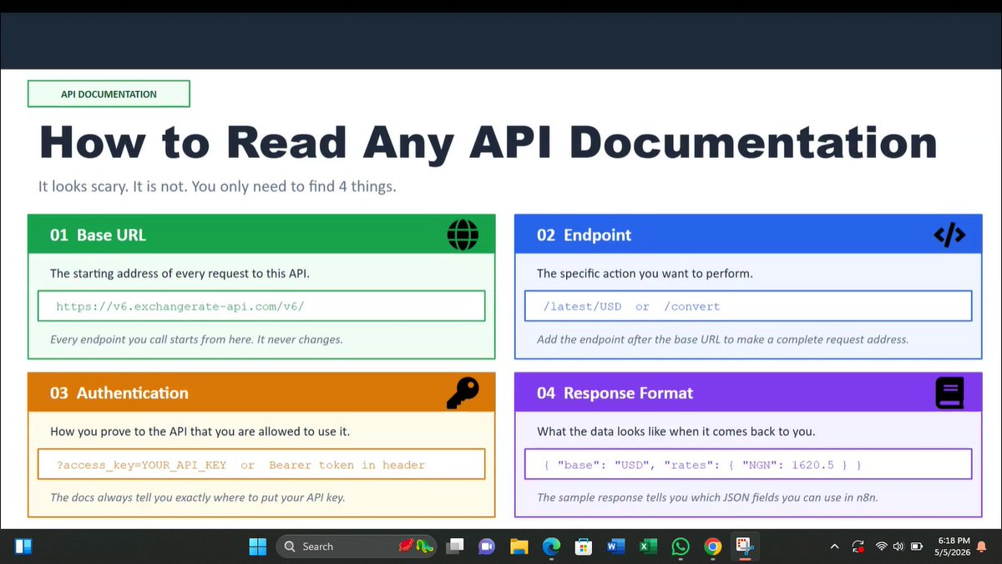Open the notification bell in tray

(982, 546)
